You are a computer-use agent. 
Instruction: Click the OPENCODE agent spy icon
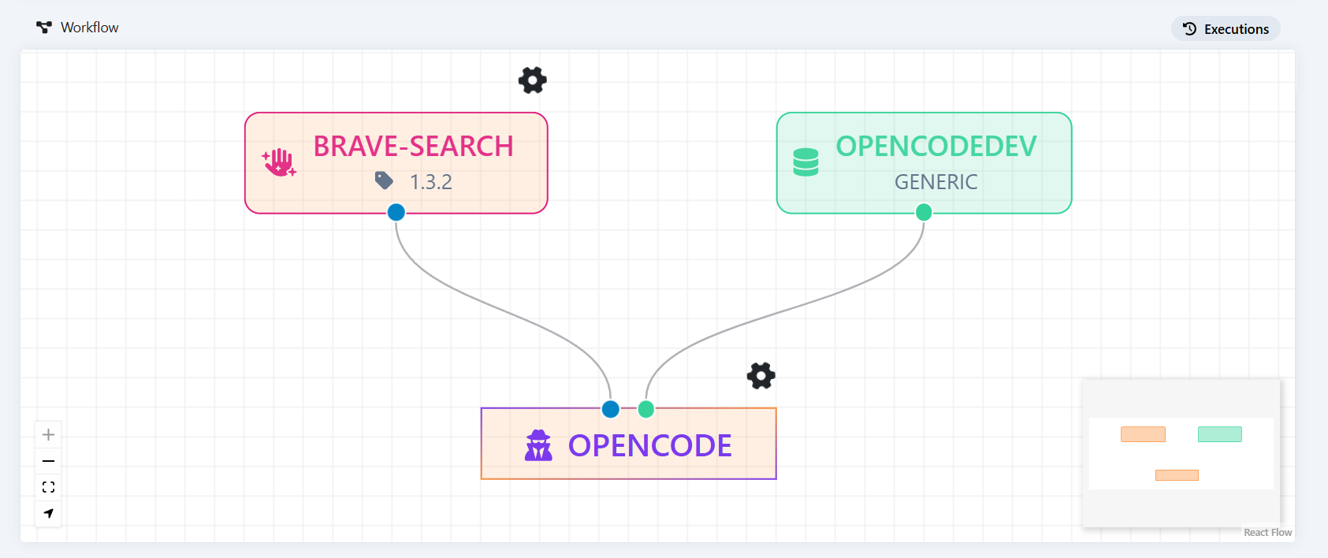pyautogui.click(x=539, y=445)
